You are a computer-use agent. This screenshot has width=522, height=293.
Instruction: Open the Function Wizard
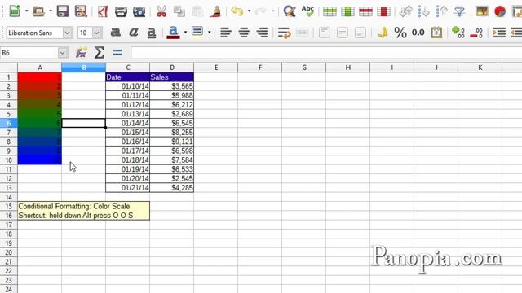[81, 52]
